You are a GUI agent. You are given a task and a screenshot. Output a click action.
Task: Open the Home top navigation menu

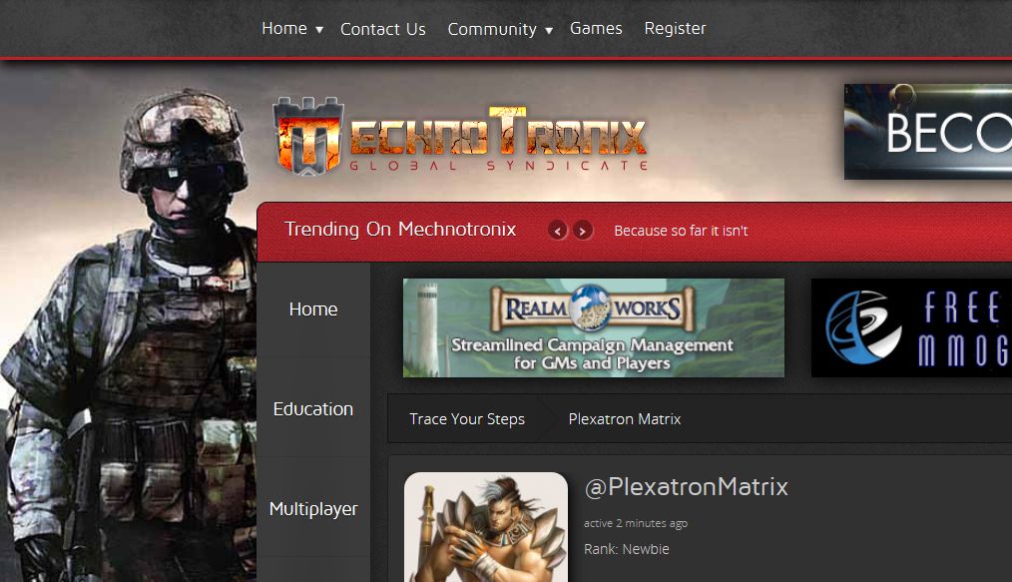284,28
